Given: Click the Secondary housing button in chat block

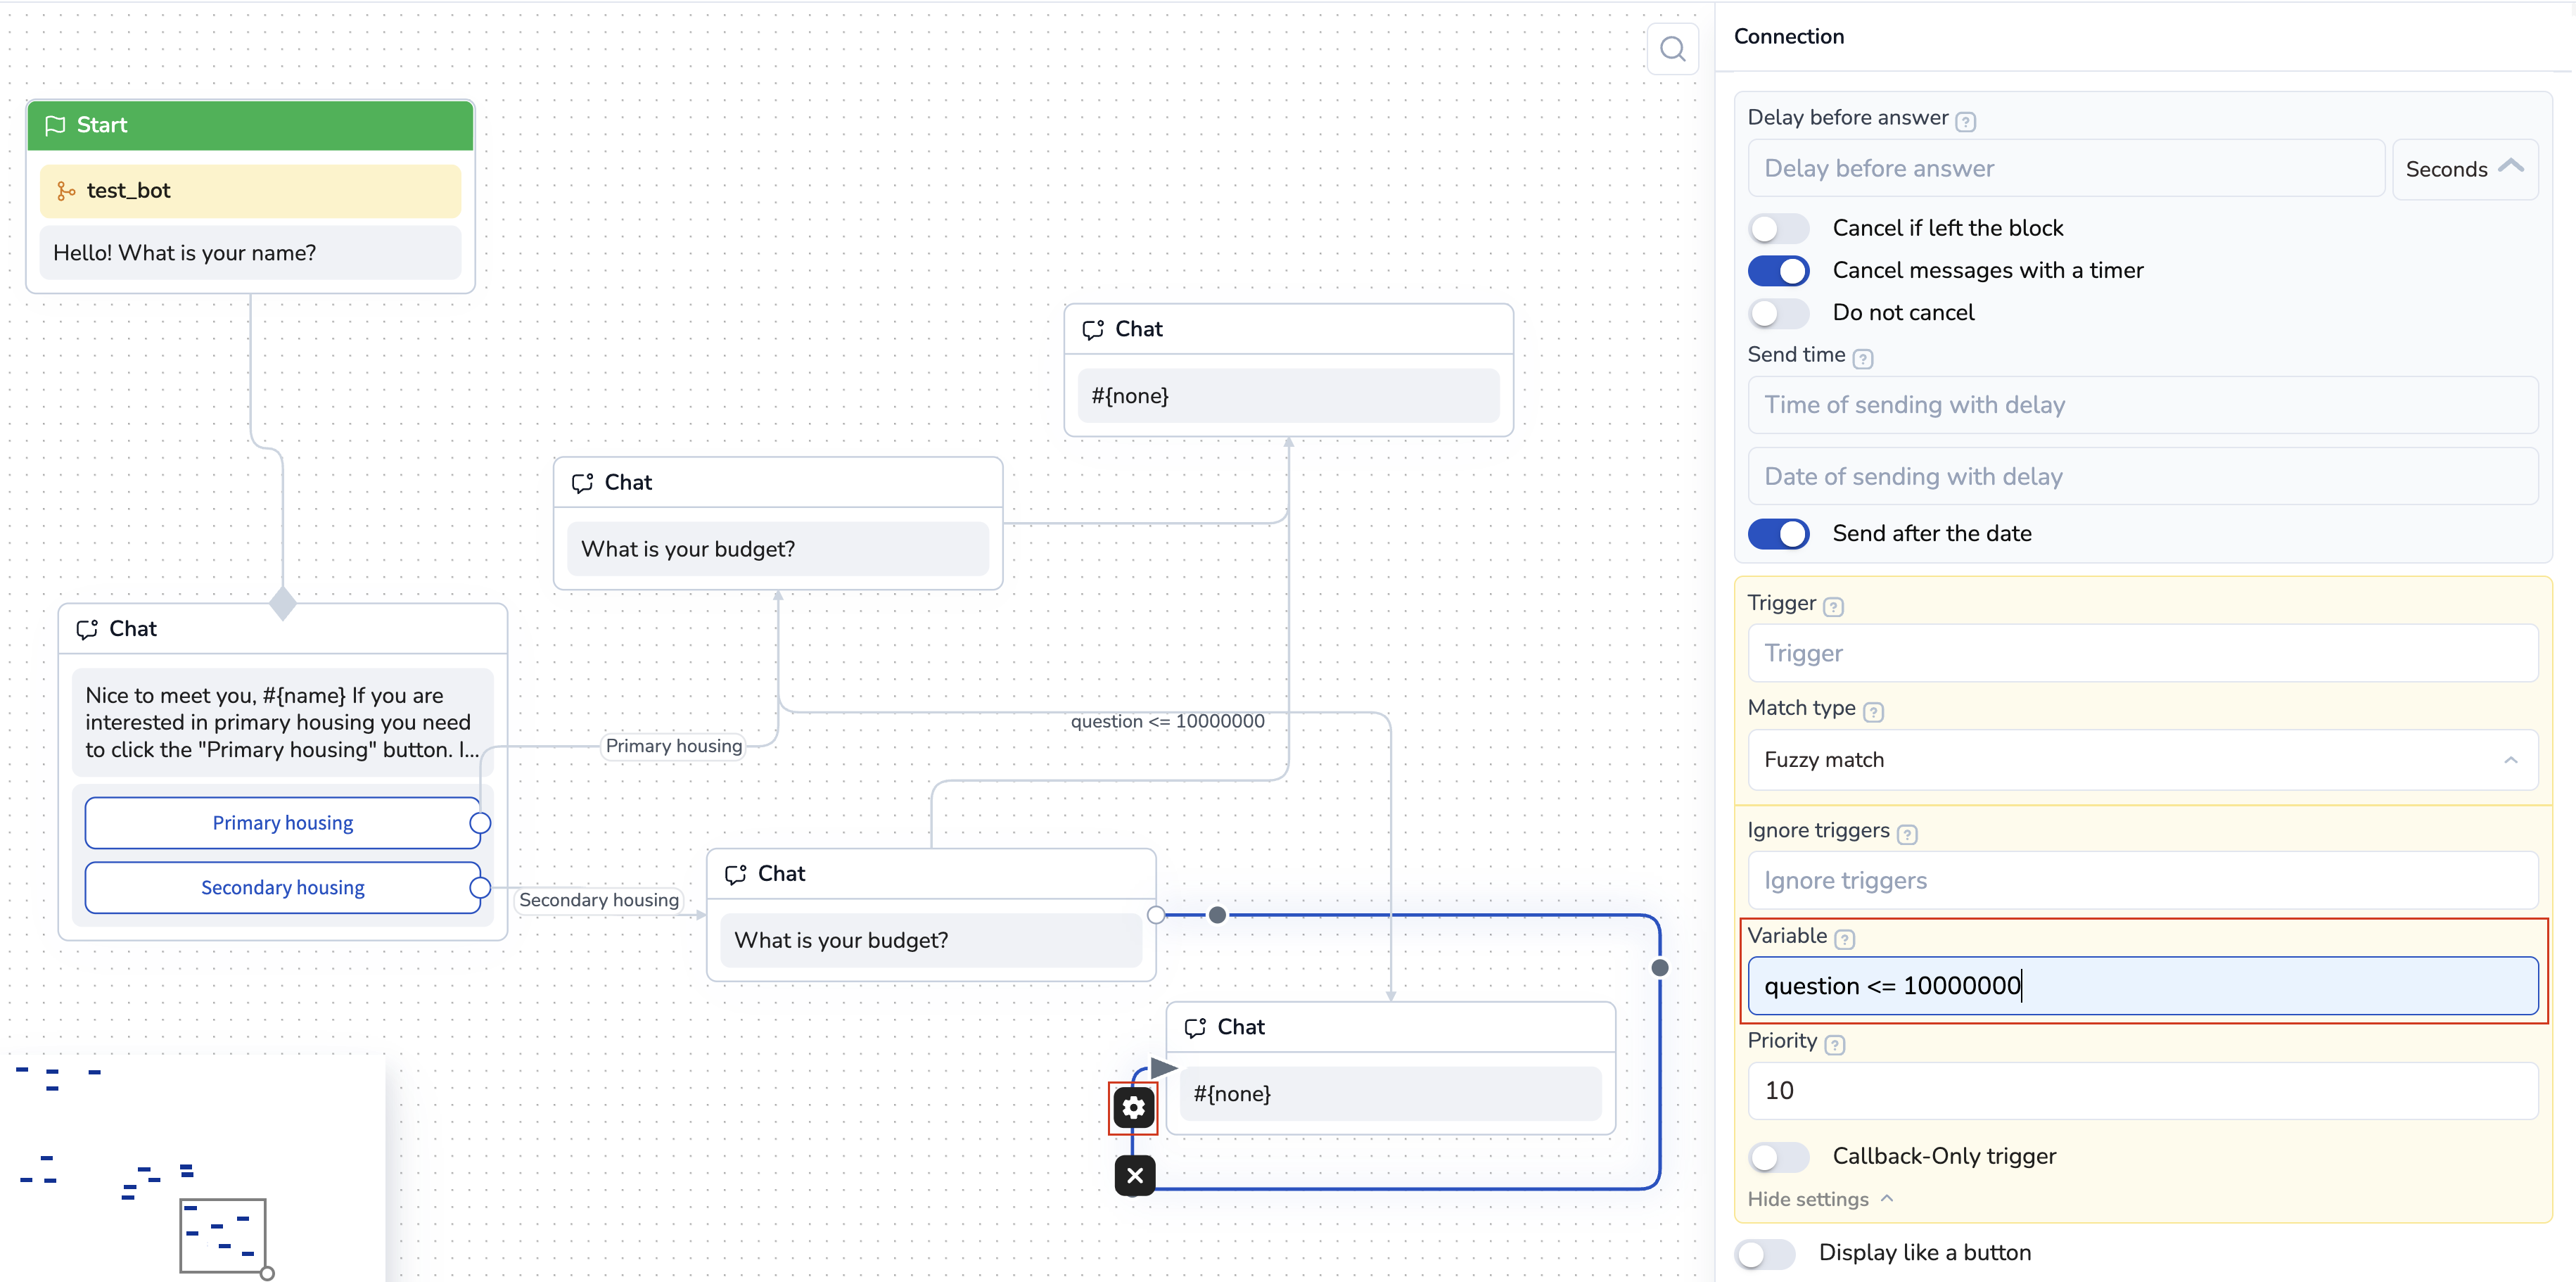Looking at the screenshot, I should tap(282, 887).
